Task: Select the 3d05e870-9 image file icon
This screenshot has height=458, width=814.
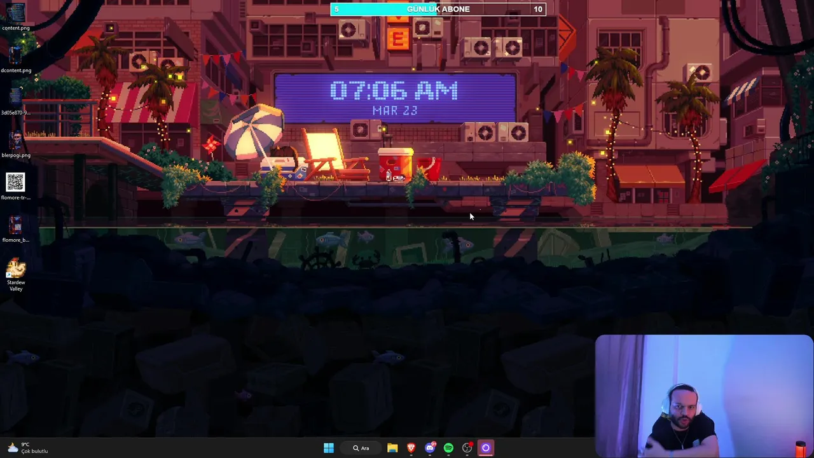Action: pos(15,101)
